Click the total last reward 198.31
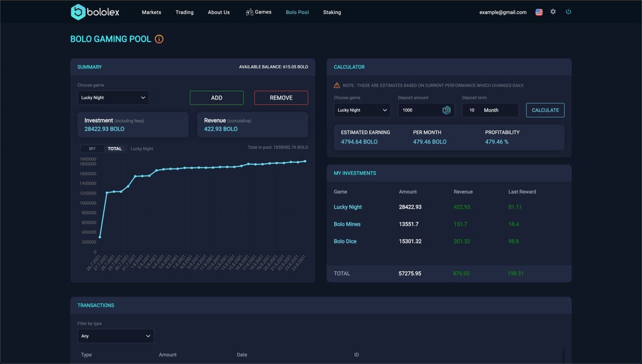This screenshot has width=642, height=364. coord(516,273)
